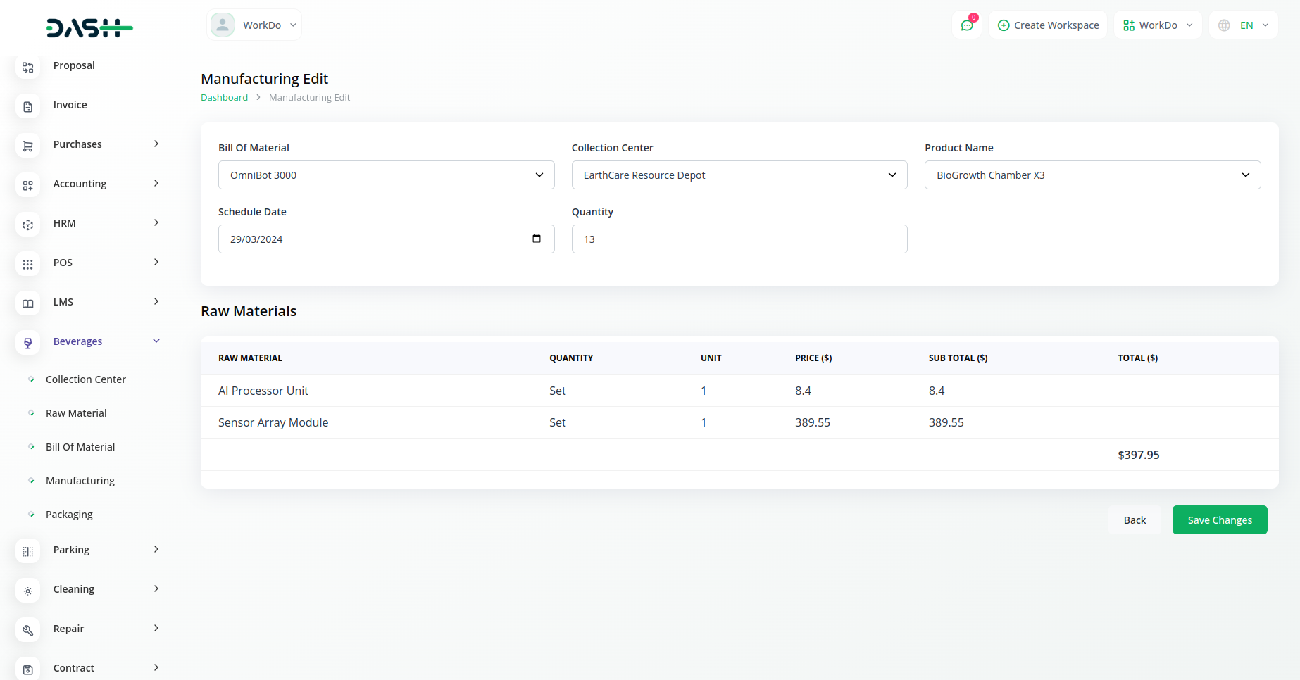The width and height of the screenshot is (1300, 680).
Task: Open the Bill Of Material dropdown
Action: (386, 175)
